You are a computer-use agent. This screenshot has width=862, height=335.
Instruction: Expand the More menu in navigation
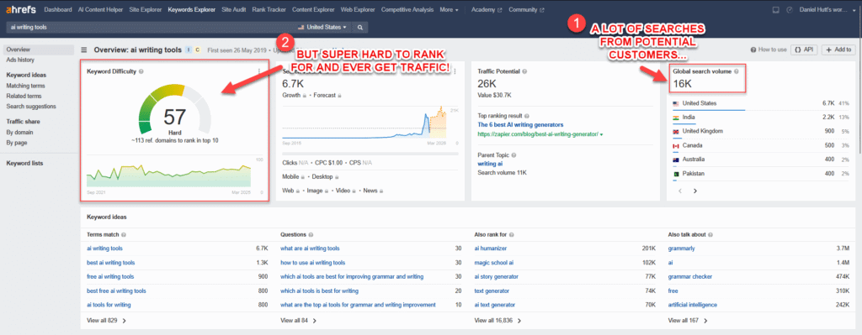pos(450,10)
